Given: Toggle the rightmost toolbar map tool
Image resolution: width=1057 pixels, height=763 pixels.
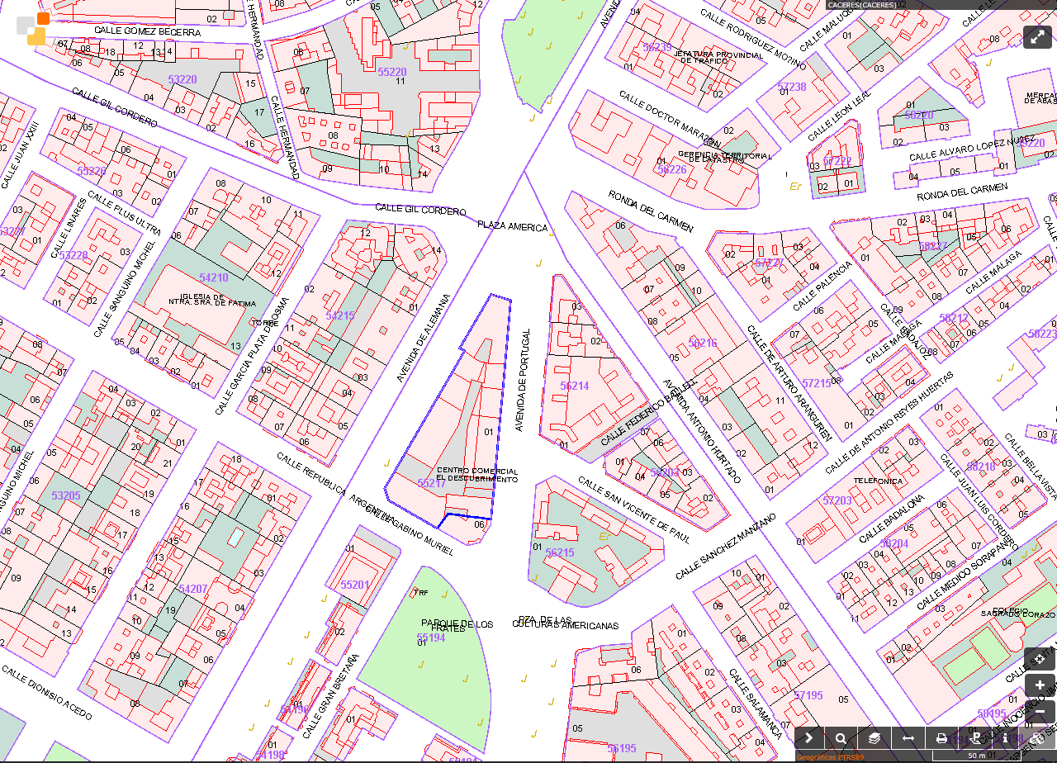Looking at the screenshot, I should click(1038, 738).
